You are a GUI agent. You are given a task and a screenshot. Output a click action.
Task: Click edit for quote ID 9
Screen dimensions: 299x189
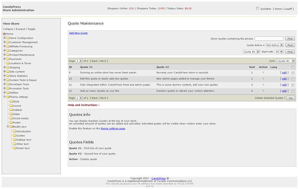pos(284,72)
